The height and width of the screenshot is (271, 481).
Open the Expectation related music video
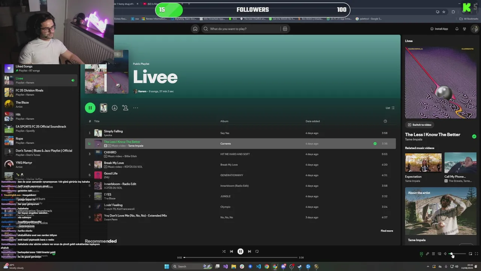coord(423,162)
